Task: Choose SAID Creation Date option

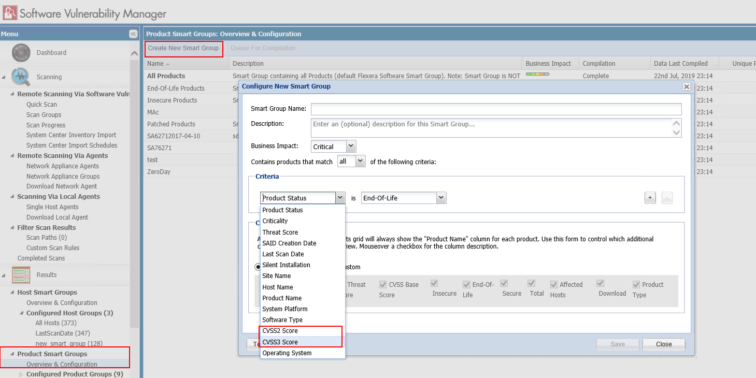Action: (303, 243)
